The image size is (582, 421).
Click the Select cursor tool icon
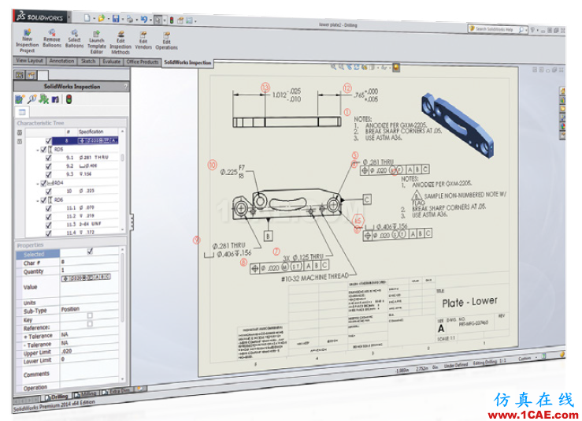pos(158,20)
